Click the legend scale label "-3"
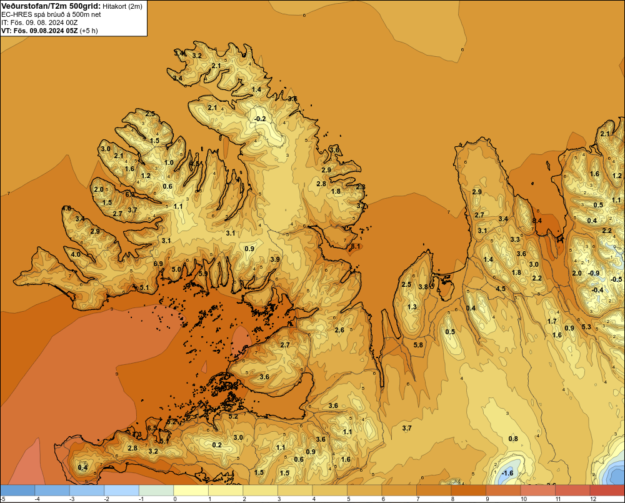 coord(72,499)
